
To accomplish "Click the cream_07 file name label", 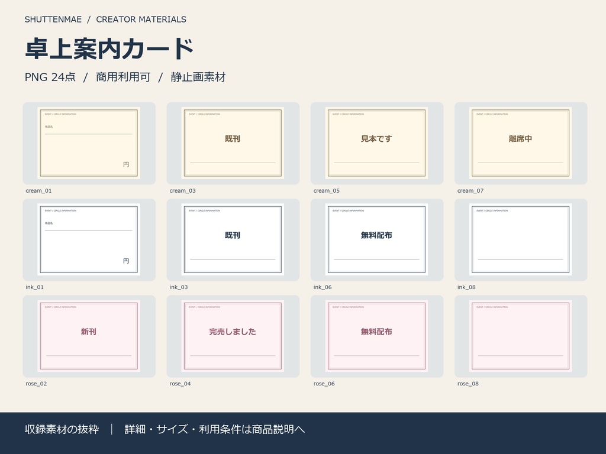I will click(x=470, y=191).
